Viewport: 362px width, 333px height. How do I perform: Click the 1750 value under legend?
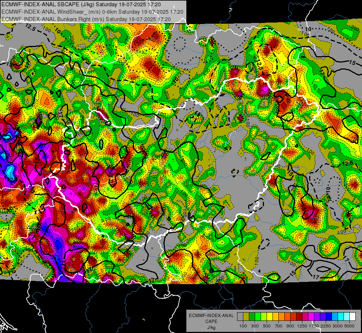point(314,326)
